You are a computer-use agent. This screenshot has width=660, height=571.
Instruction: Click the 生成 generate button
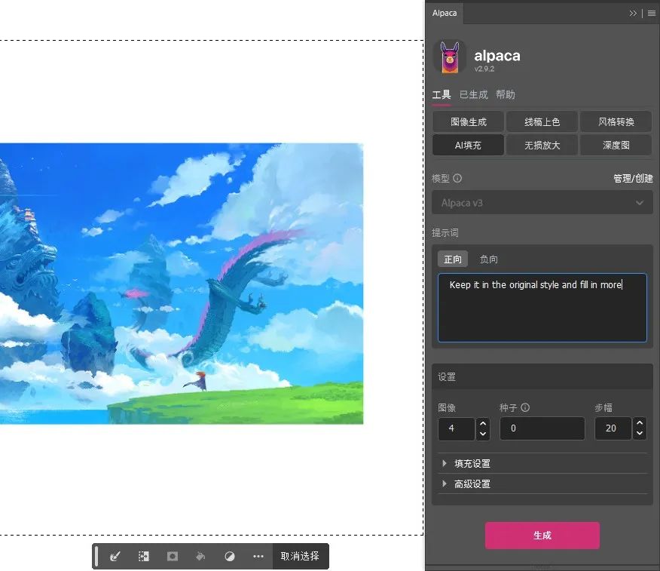pos(542,536)
